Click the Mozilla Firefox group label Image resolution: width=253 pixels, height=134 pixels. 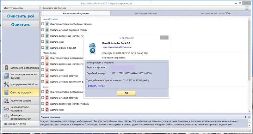click(50, 53)
